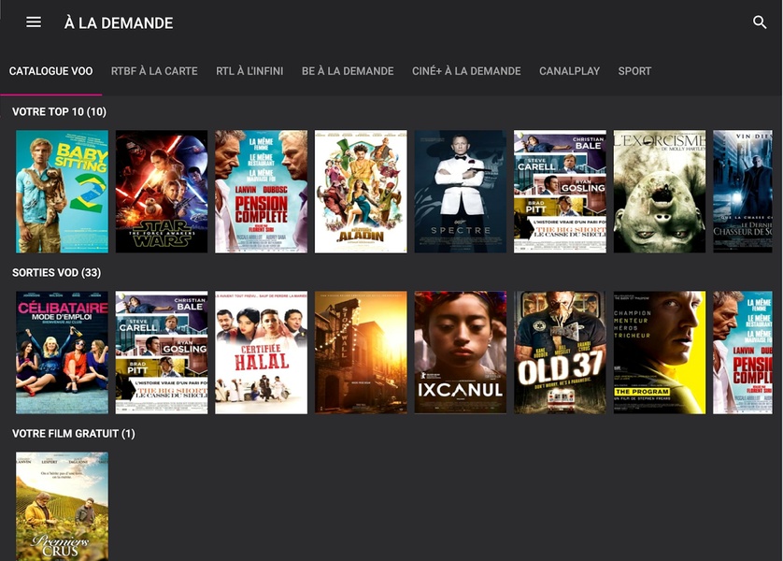Open the Aladin movie poster

(x=361, y=192)
